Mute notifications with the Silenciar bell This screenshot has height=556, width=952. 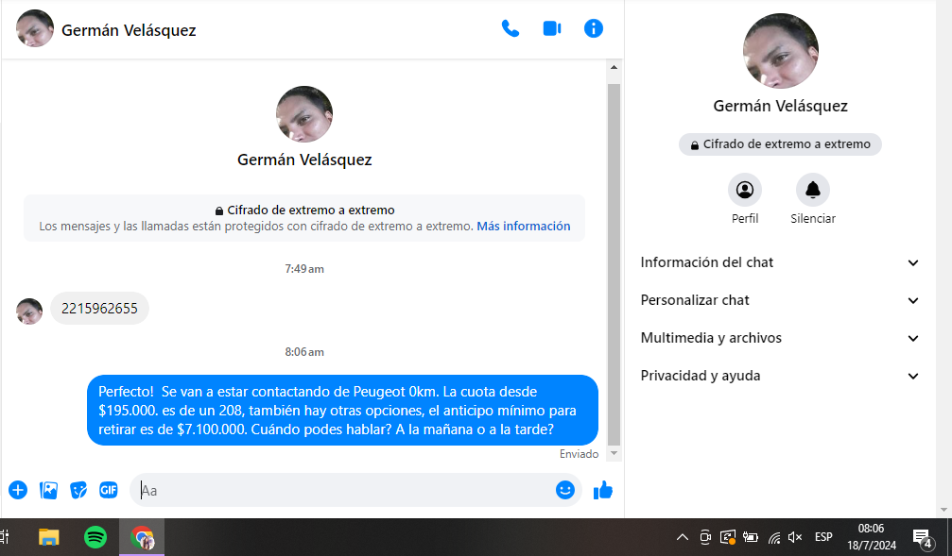tap(812, 191)
